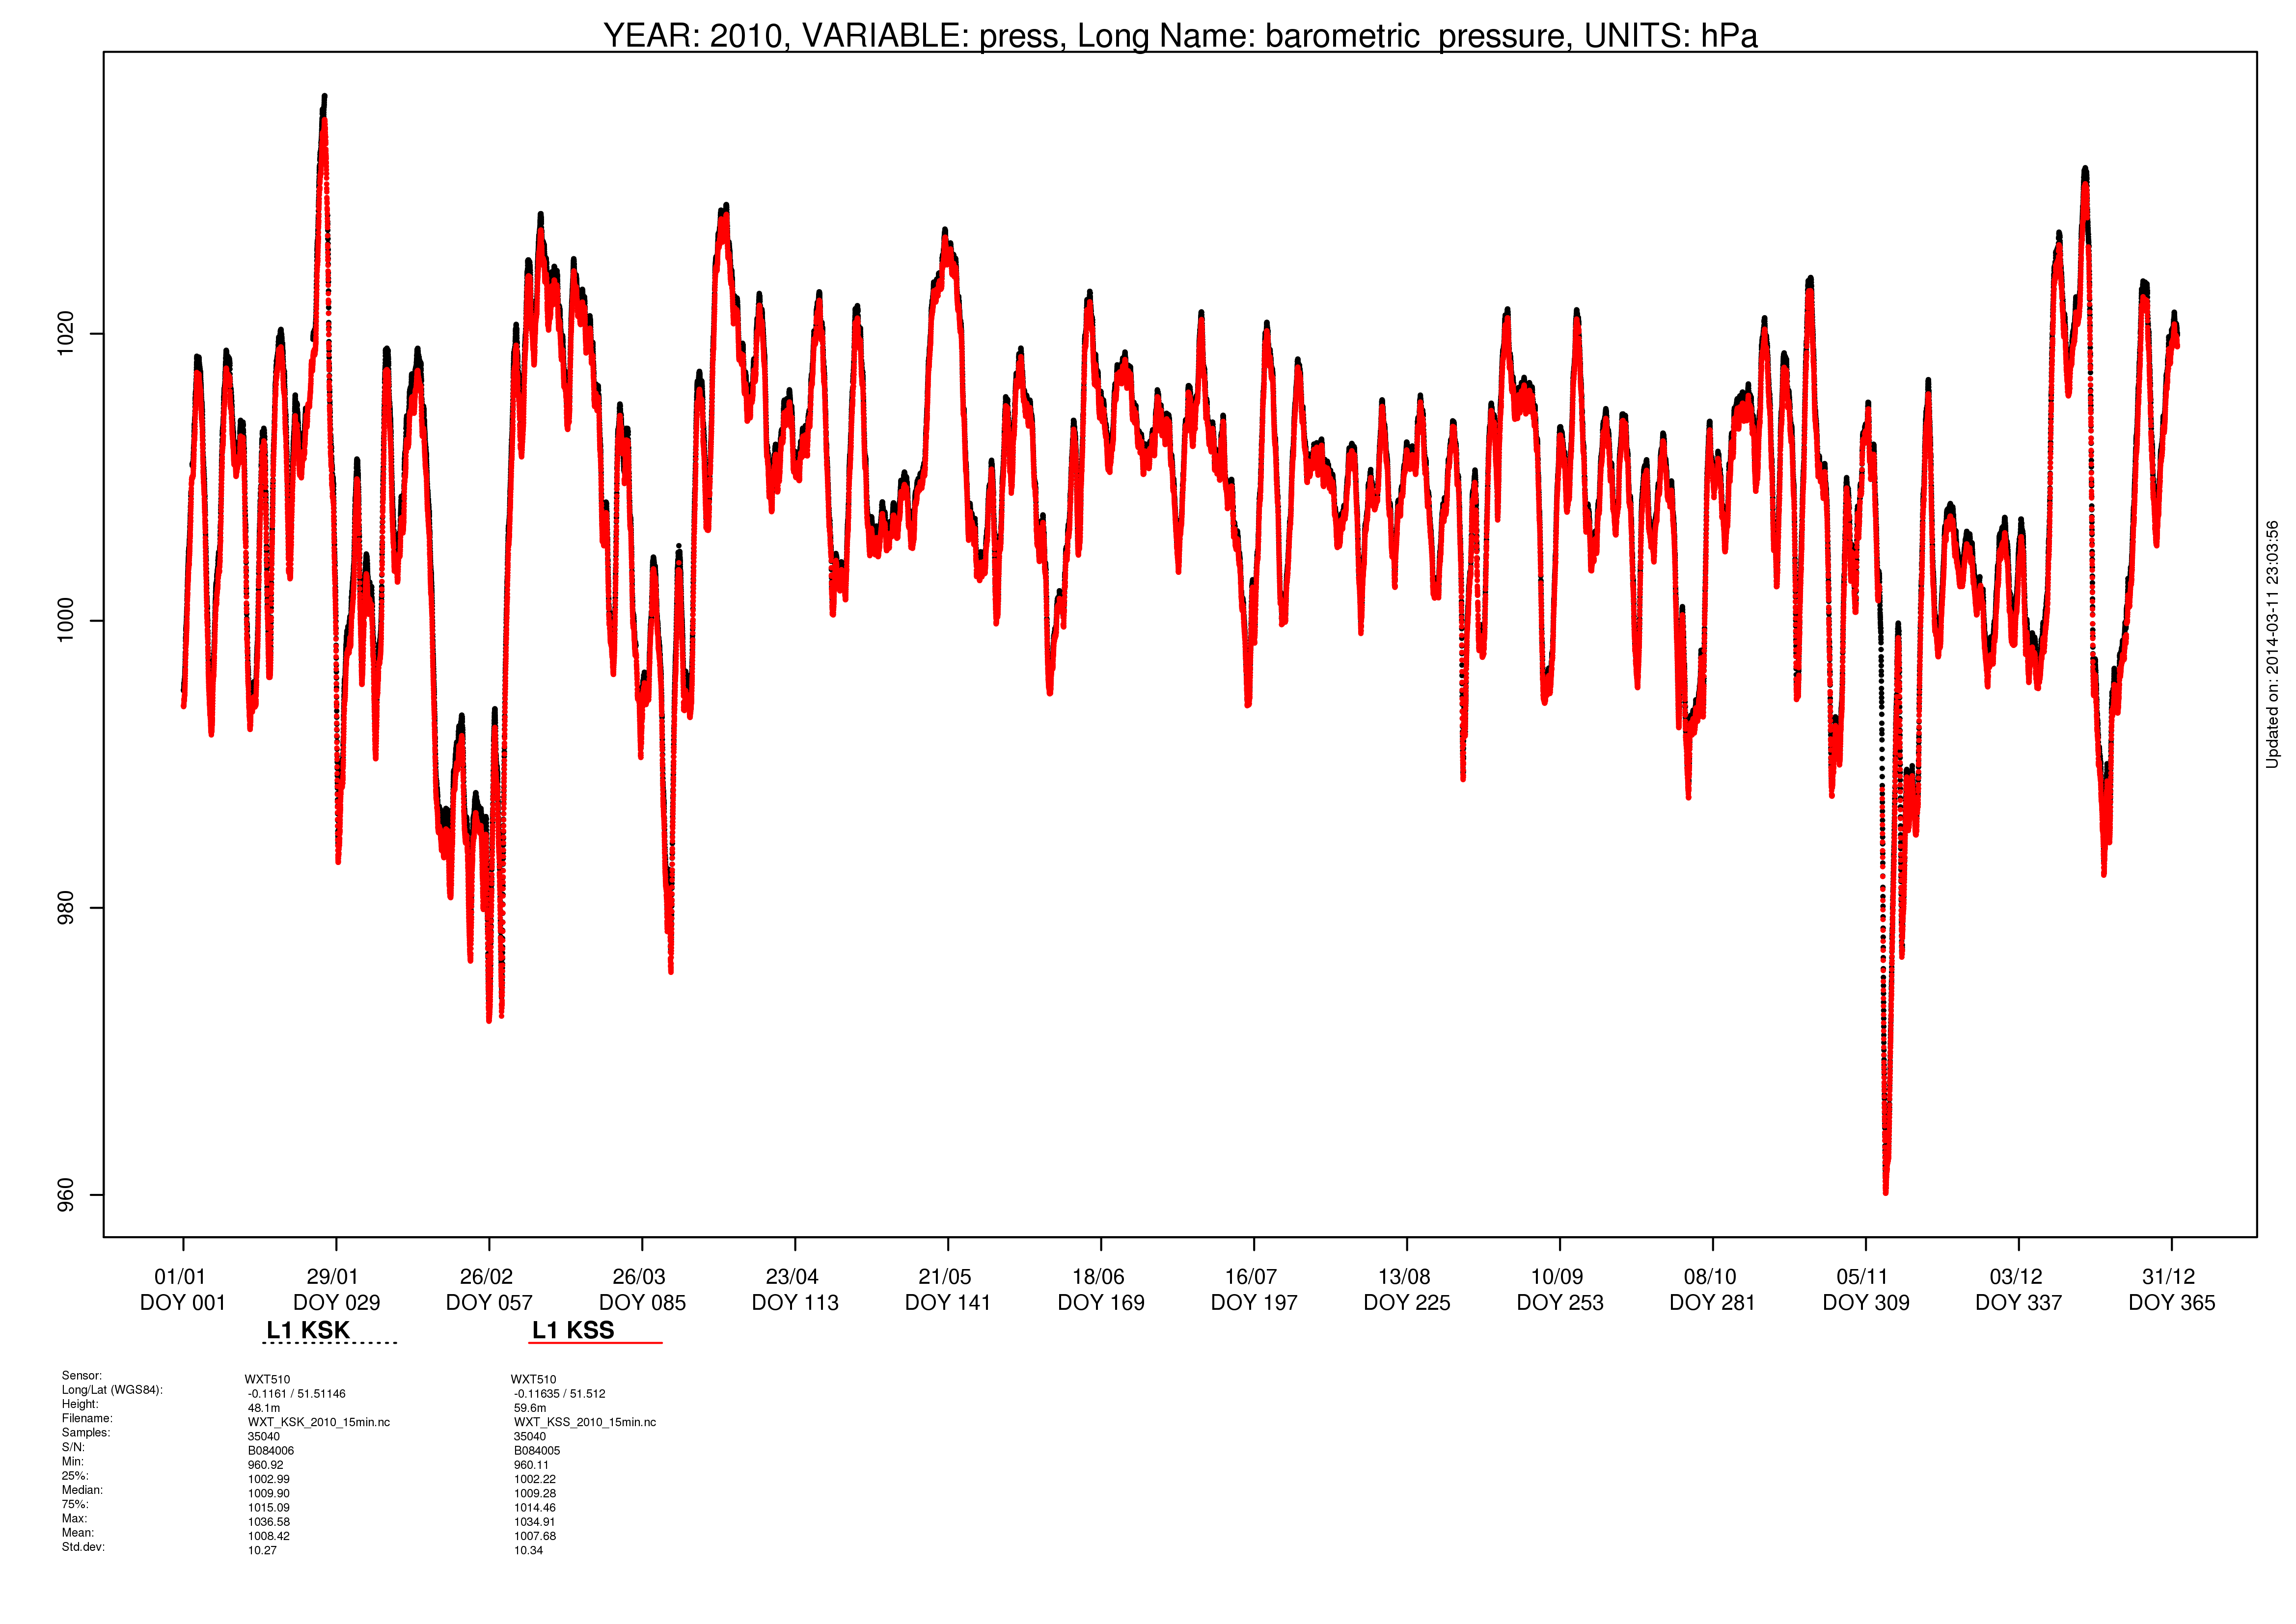Viewport: 2296px width, 1624px height.
Task: Click the 25% value '1002.99'
Action: tap(269, 1479)
